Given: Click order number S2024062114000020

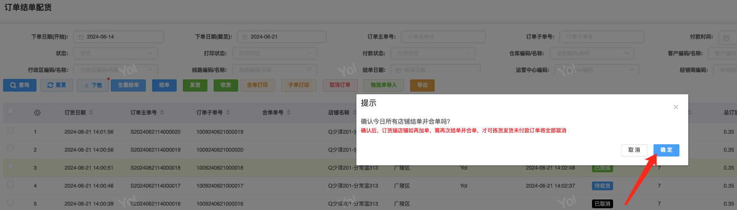Looking at the screenshot, I should [x=156, y=132].
